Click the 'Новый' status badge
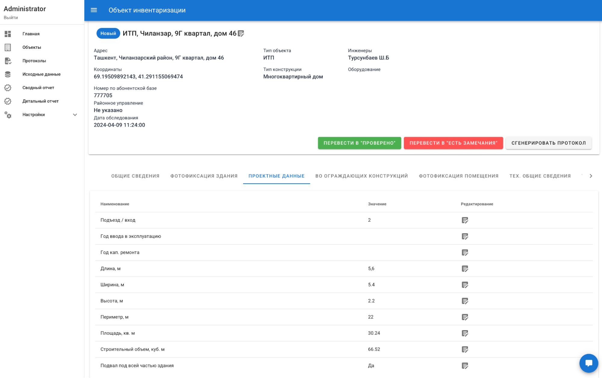The width and height of the screenshot is (602, 378). 108,33
